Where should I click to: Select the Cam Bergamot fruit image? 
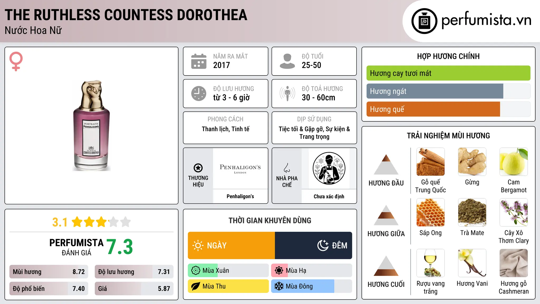[514, 162]
